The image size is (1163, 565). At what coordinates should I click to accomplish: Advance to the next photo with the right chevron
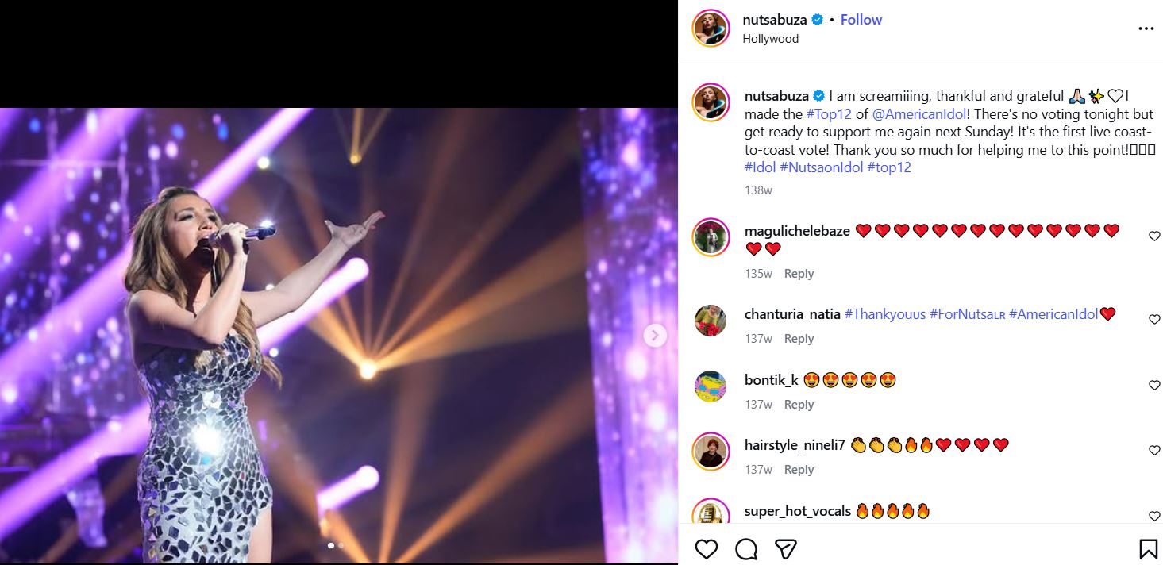point(655,336)
